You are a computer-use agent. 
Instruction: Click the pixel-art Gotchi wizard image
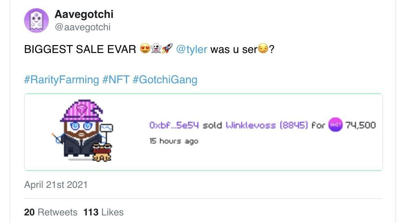(83, 131)
